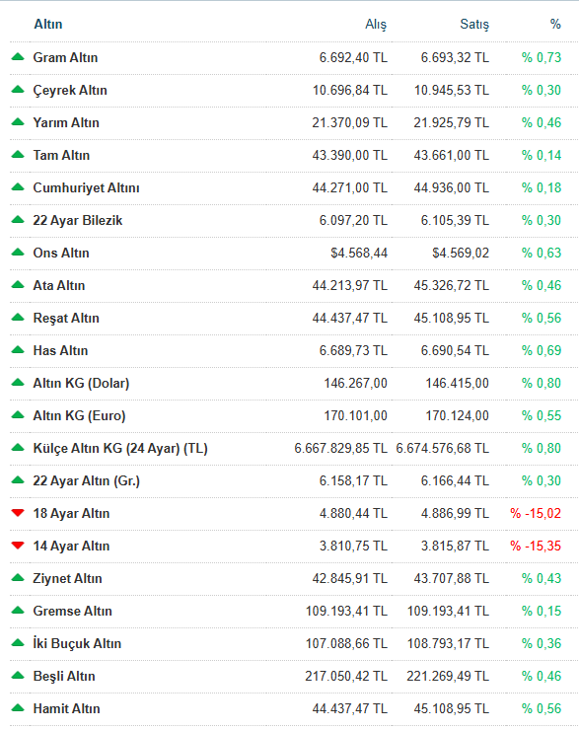Click the Altın column header
Screen dimensions: 579x730
click(48, 25)
